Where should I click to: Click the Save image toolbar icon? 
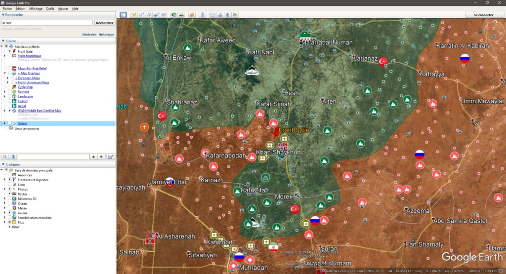click(x=228, y=15)
